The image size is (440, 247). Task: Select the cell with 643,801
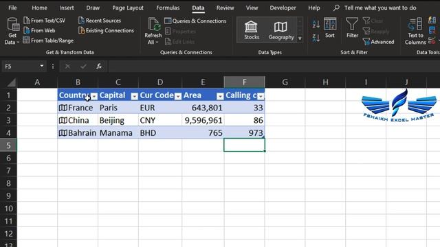203,108
